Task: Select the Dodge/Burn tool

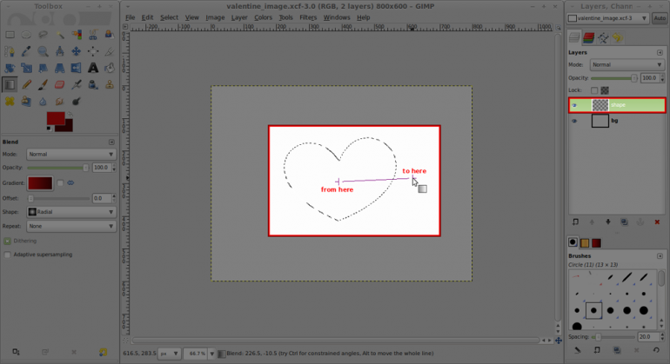Action: [77, 101]
